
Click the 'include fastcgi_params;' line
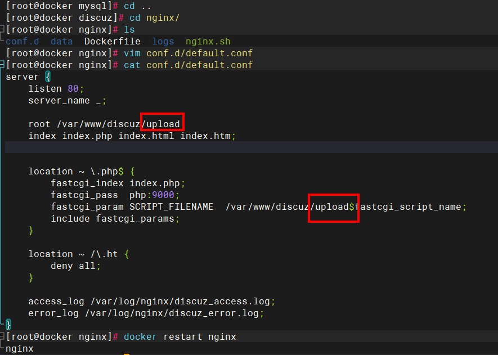pyautogui.click(x=115, y=219)
